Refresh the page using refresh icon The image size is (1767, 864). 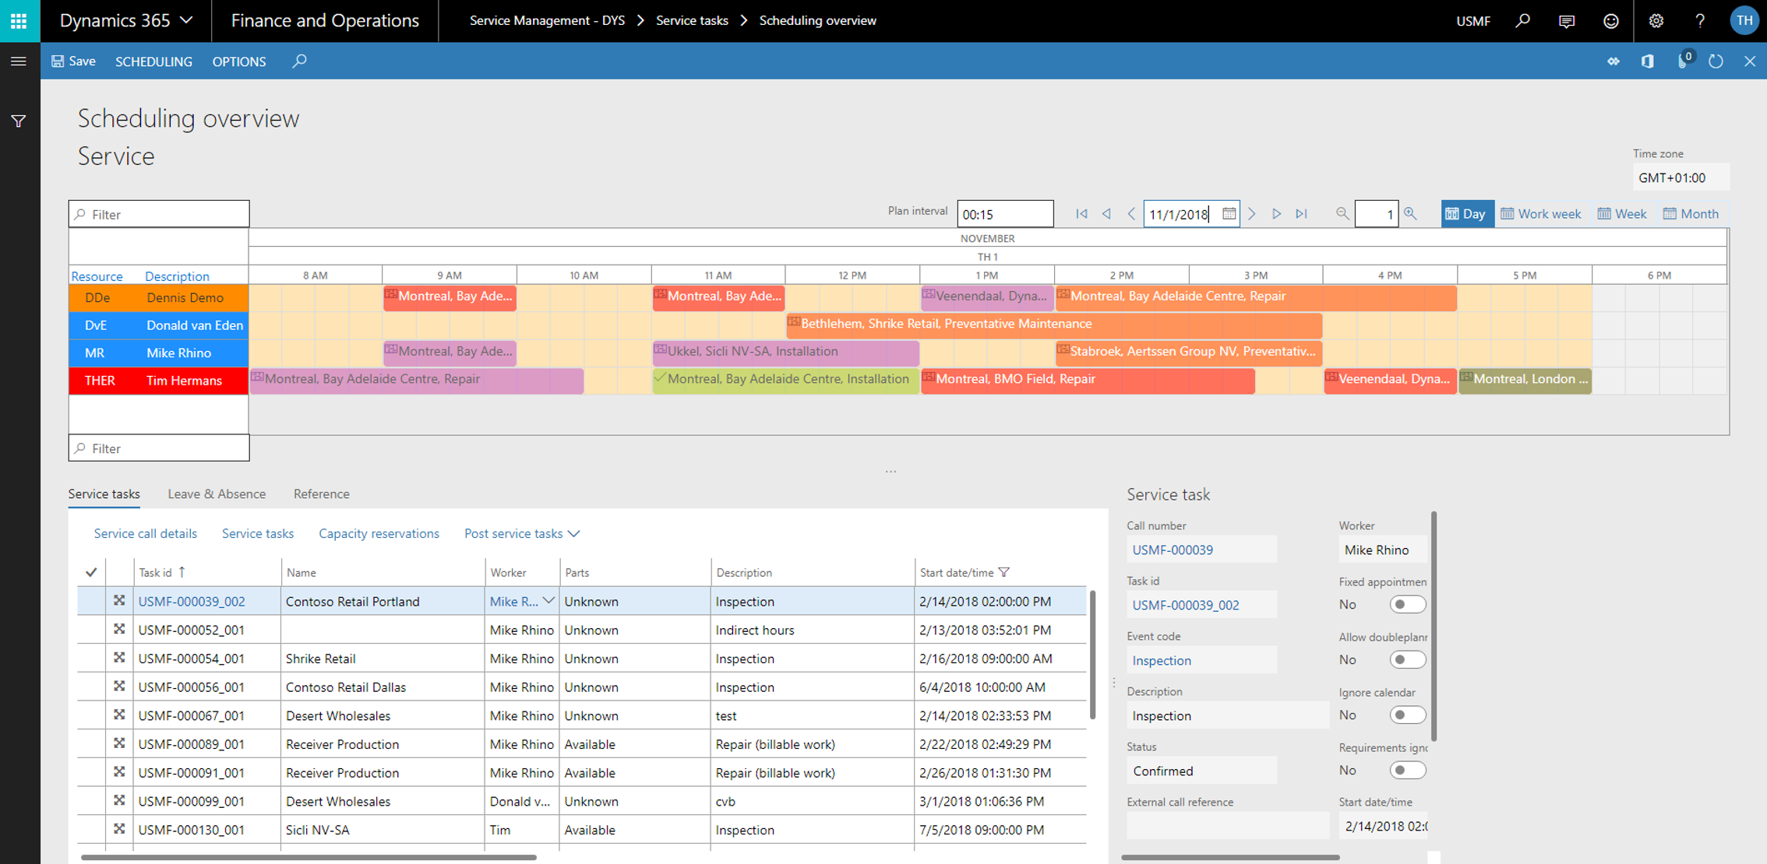pos(1716,61)
